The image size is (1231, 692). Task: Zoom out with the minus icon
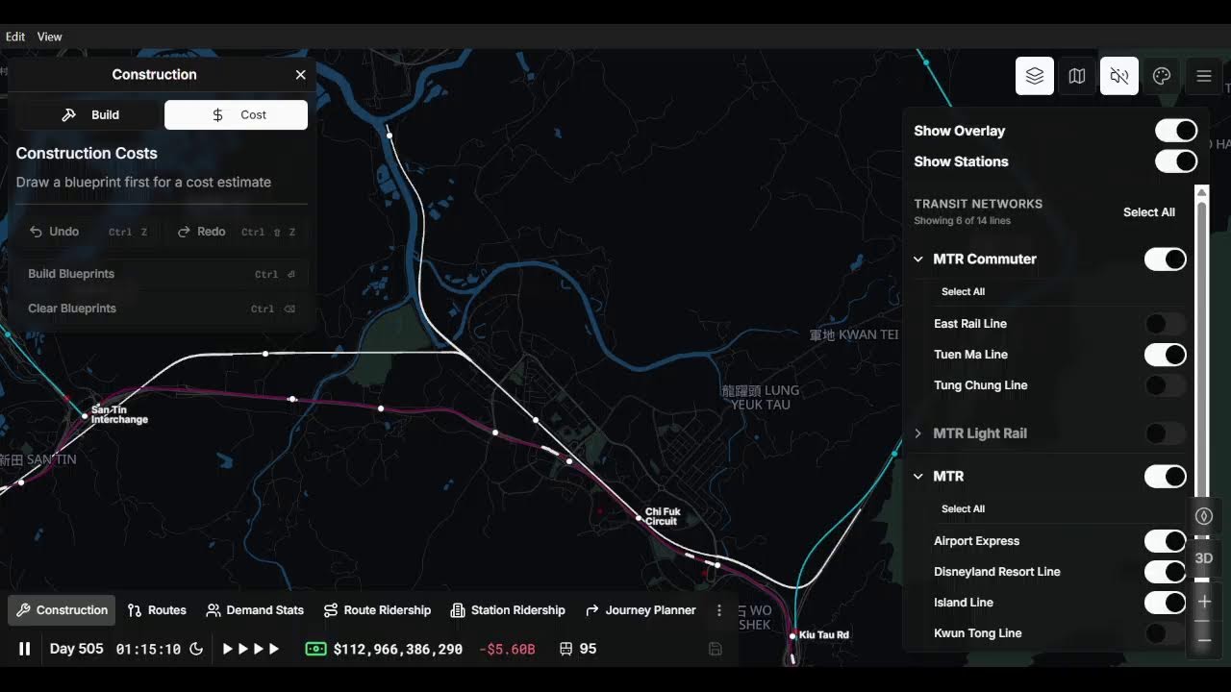click(x=1204, y=639)
